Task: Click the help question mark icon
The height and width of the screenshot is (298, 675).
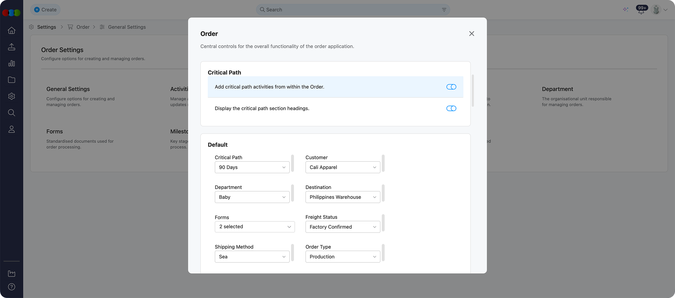Action: 12,287
